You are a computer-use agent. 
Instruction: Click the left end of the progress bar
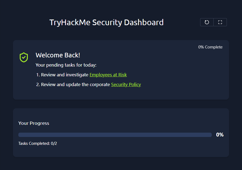click(20, 135)
